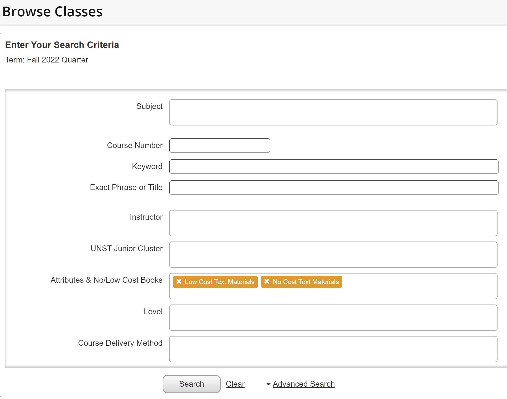Open the Instructor selection field
The width and height of the screenshot is (507, 399).
tap(333, 223)
